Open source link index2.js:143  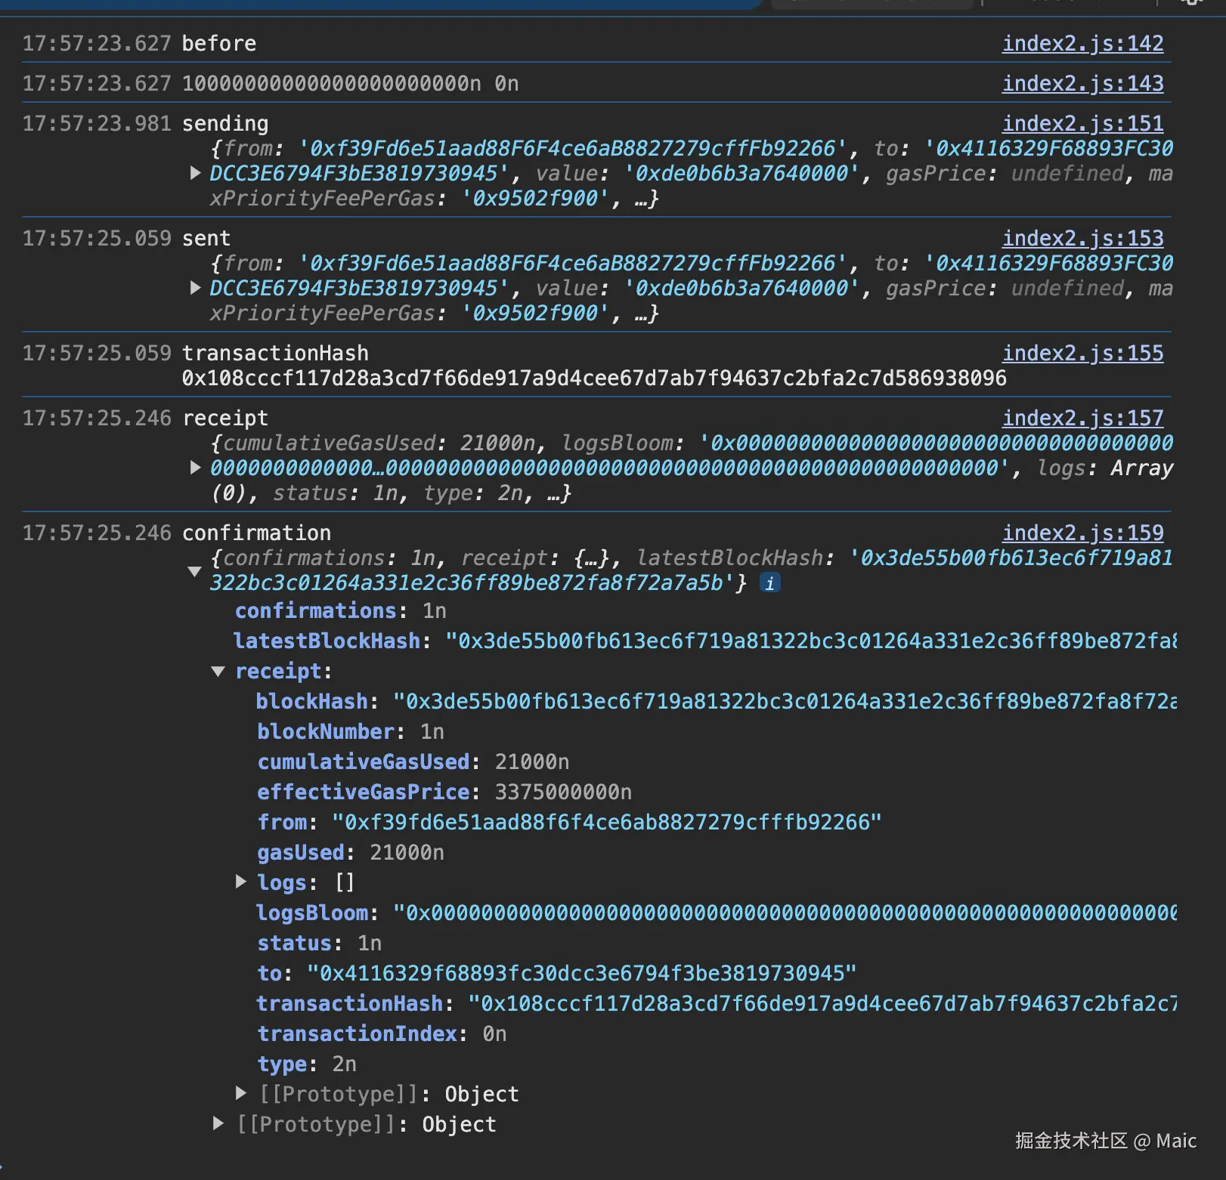point(1083,83)
